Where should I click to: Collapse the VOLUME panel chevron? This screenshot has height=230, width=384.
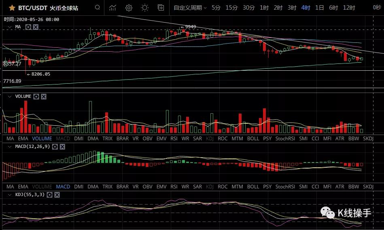[10, 96]
